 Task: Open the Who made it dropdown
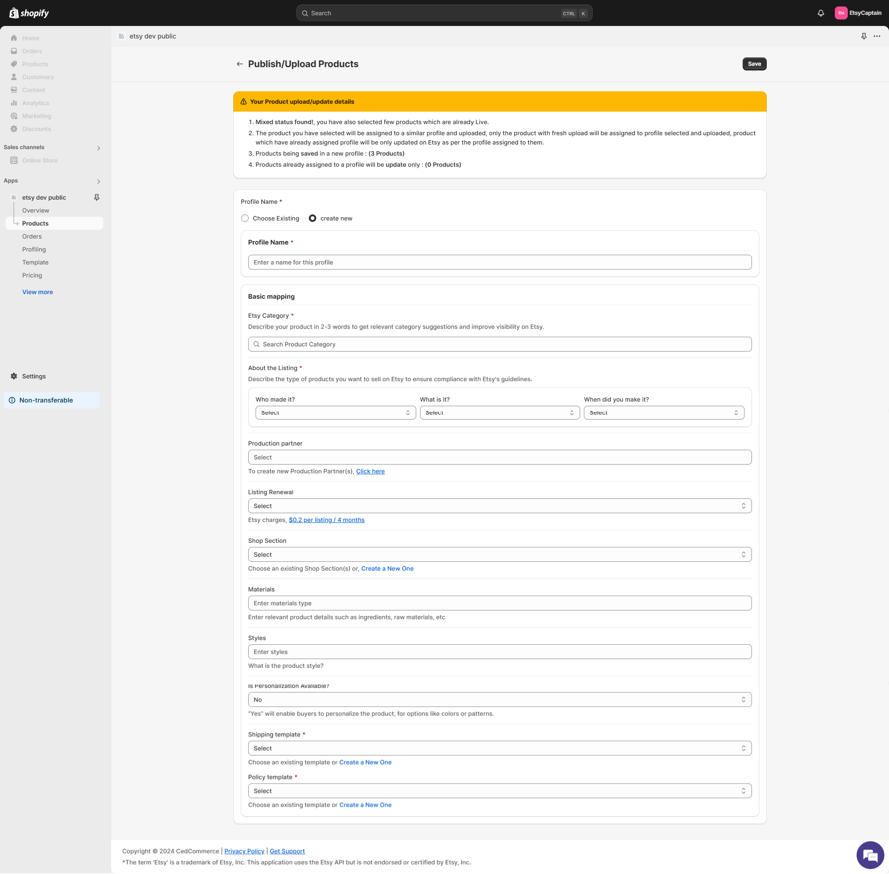point(336,413)
